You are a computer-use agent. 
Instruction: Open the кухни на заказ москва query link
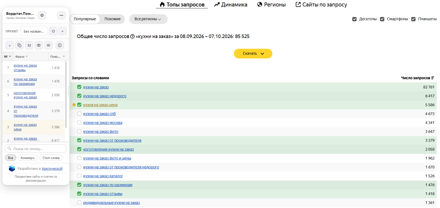103,123
